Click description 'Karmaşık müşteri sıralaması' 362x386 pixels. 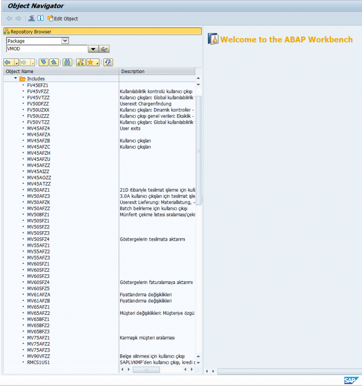click(148, 338)
